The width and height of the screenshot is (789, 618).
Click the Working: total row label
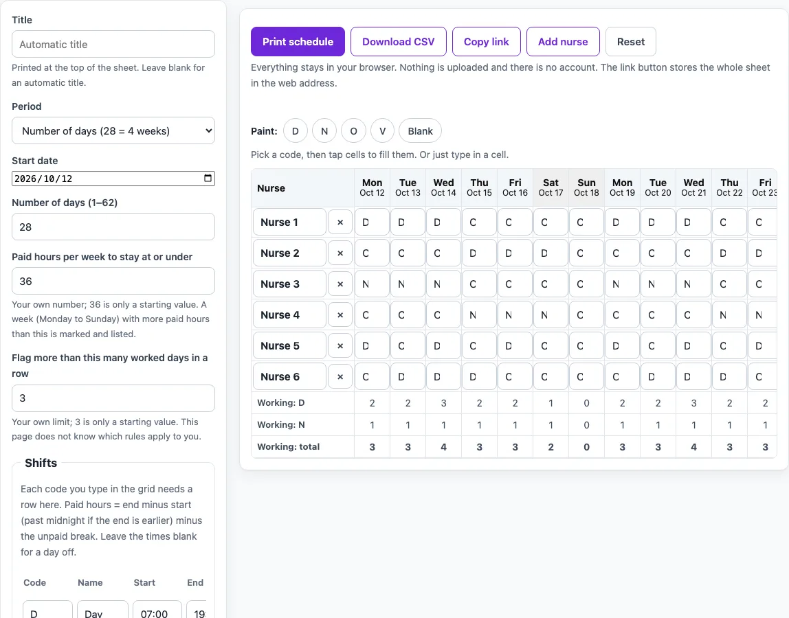click(x=289, y=446)
